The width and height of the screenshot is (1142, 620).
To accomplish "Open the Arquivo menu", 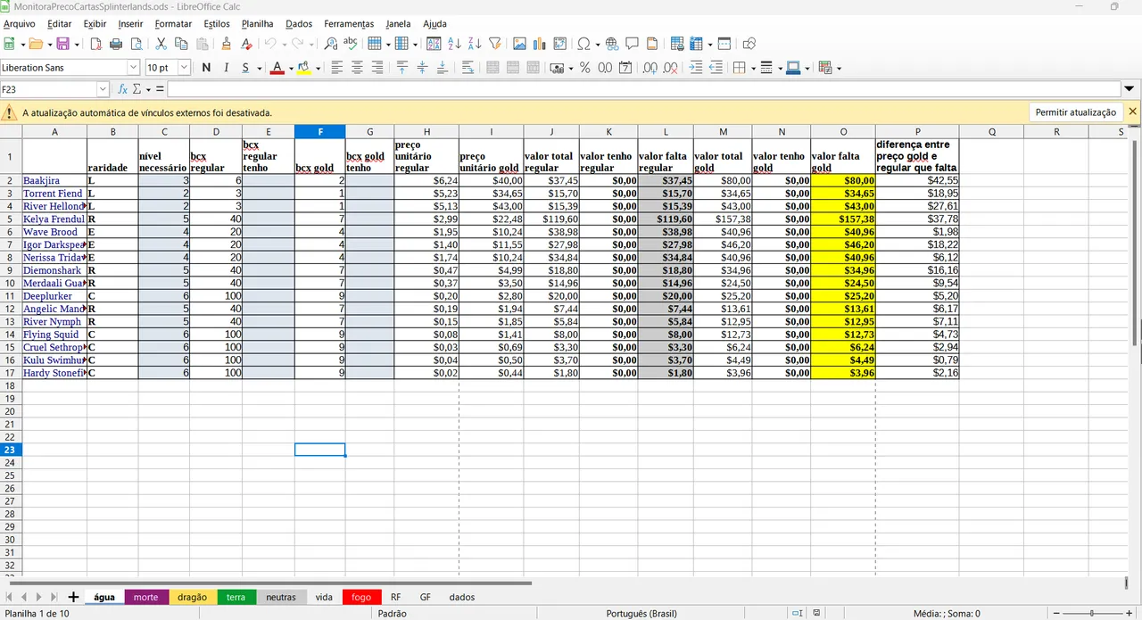I will click(x=20, y=23).
